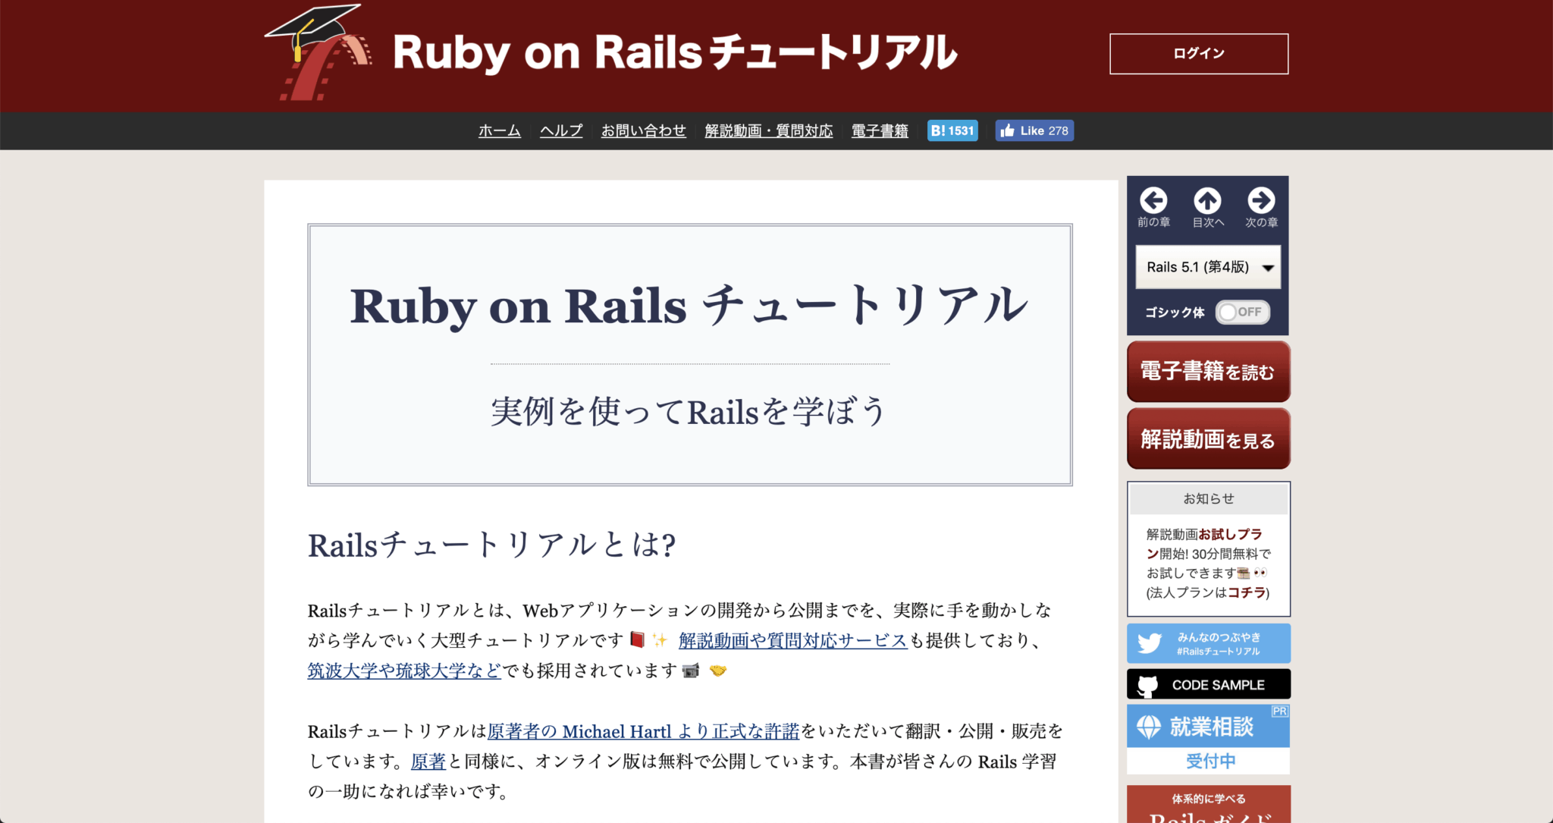This screenshot has width=1553, height=823.
Task: Enable the ゴシック体 font toggle
Action: click(1242, 312)
